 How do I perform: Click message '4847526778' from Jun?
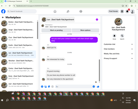click(x=51, y=48)
